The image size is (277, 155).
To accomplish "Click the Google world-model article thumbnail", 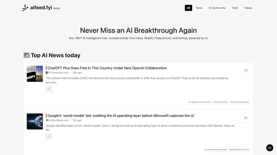I will pyautogui.click(x=35, y=121).
